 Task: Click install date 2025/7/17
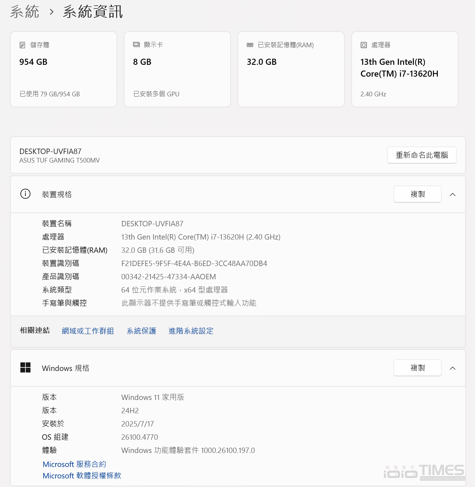tap(137, 424)
